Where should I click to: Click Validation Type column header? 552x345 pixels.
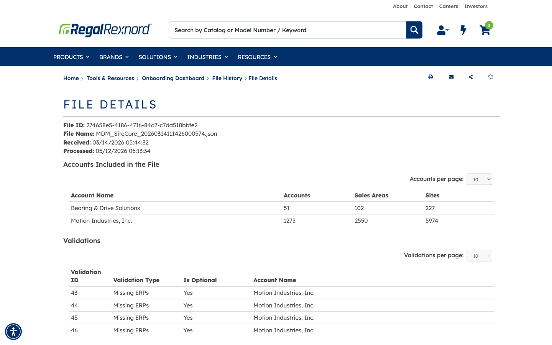click(x=136, y=280)
